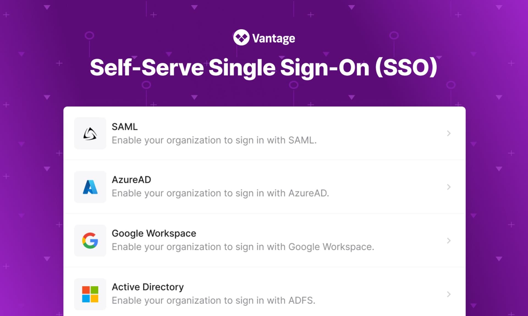
Task: Click the Self-Serve Single Sign-On heading
Action: point(263,67)
